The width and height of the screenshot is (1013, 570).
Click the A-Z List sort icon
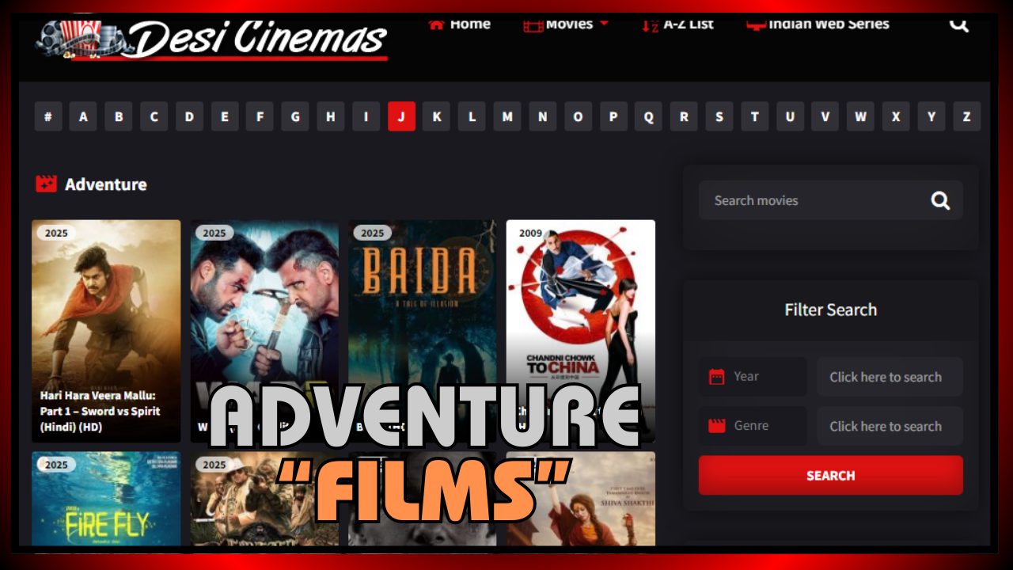click(650, 24)
